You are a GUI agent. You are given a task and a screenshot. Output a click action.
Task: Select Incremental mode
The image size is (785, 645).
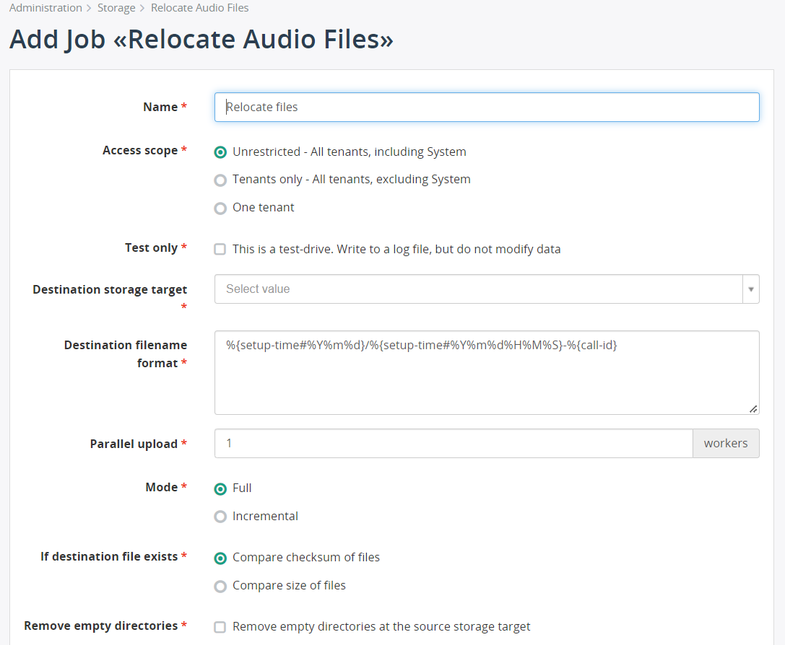[x=220, y=517]
